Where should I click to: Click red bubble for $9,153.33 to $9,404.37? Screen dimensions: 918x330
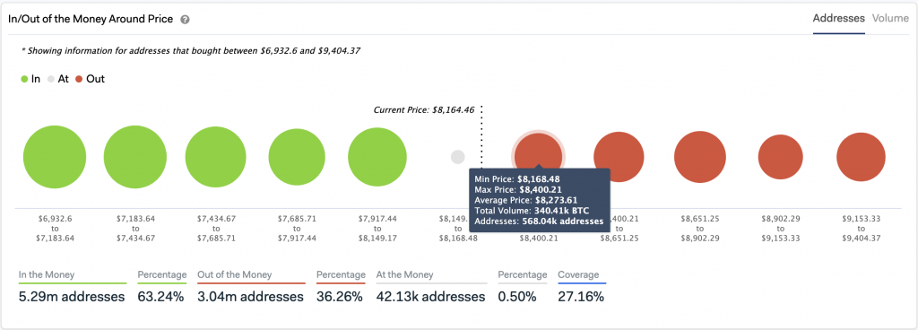861,157
